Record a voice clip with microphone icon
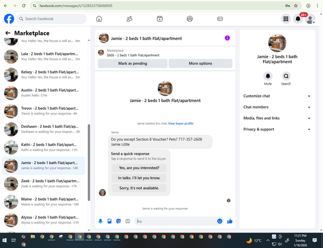323x248 pixels. (100, 221)
